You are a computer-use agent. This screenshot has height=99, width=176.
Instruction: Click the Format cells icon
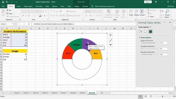pyautogui.click(x=142, y=12)
